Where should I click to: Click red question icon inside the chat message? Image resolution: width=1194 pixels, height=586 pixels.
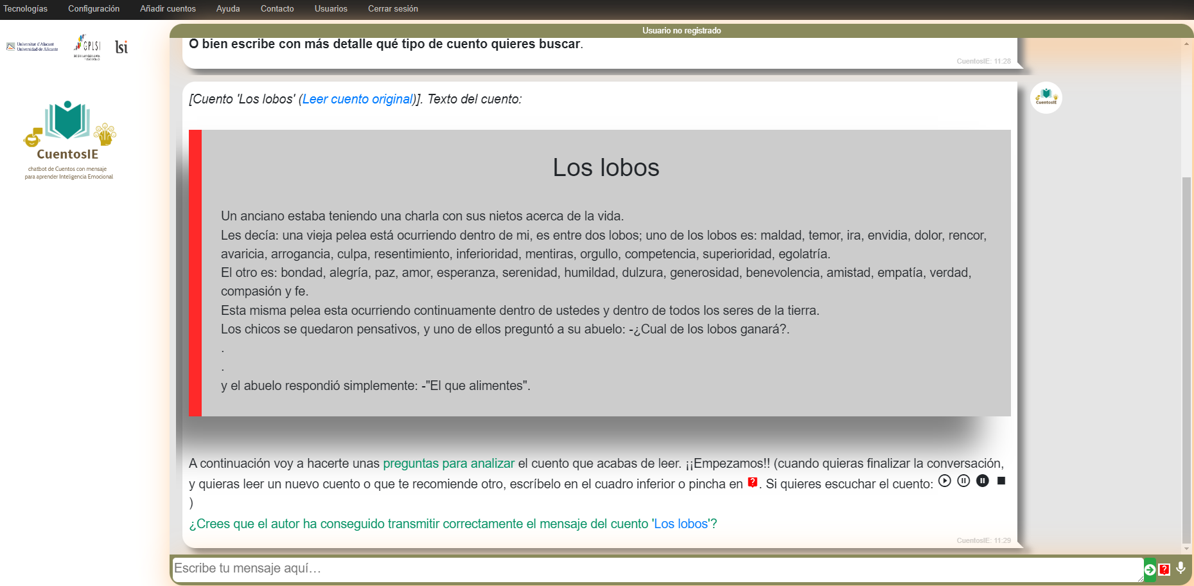click(752, 483)
